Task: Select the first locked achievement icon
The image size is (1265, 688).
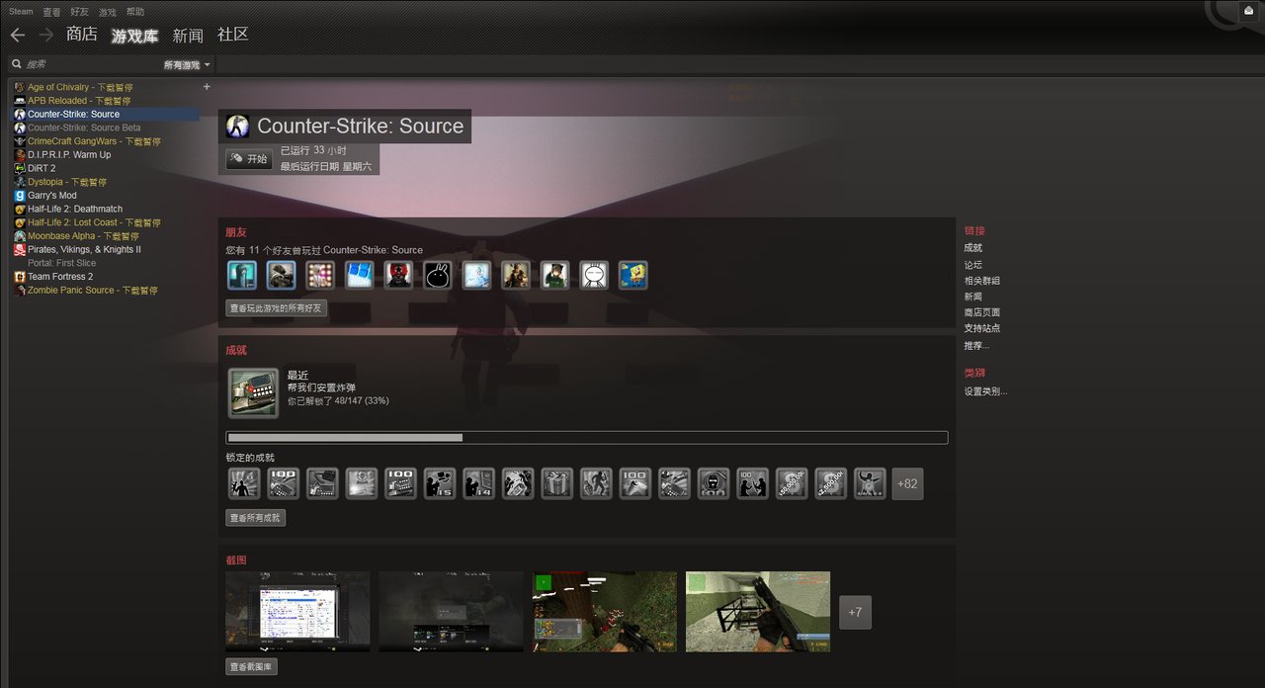Action: tap(244, 483)
